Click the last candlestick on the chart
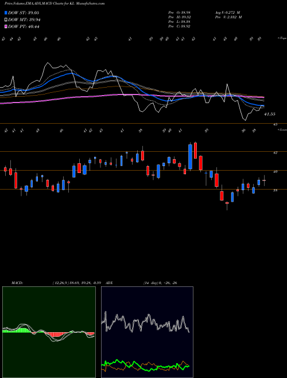The image size is (287, 378). 264,180
